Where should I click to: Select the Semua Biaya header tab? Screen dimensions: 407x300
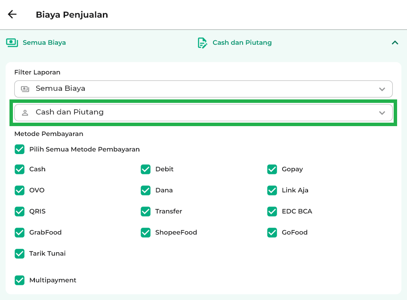coord(44,43)
